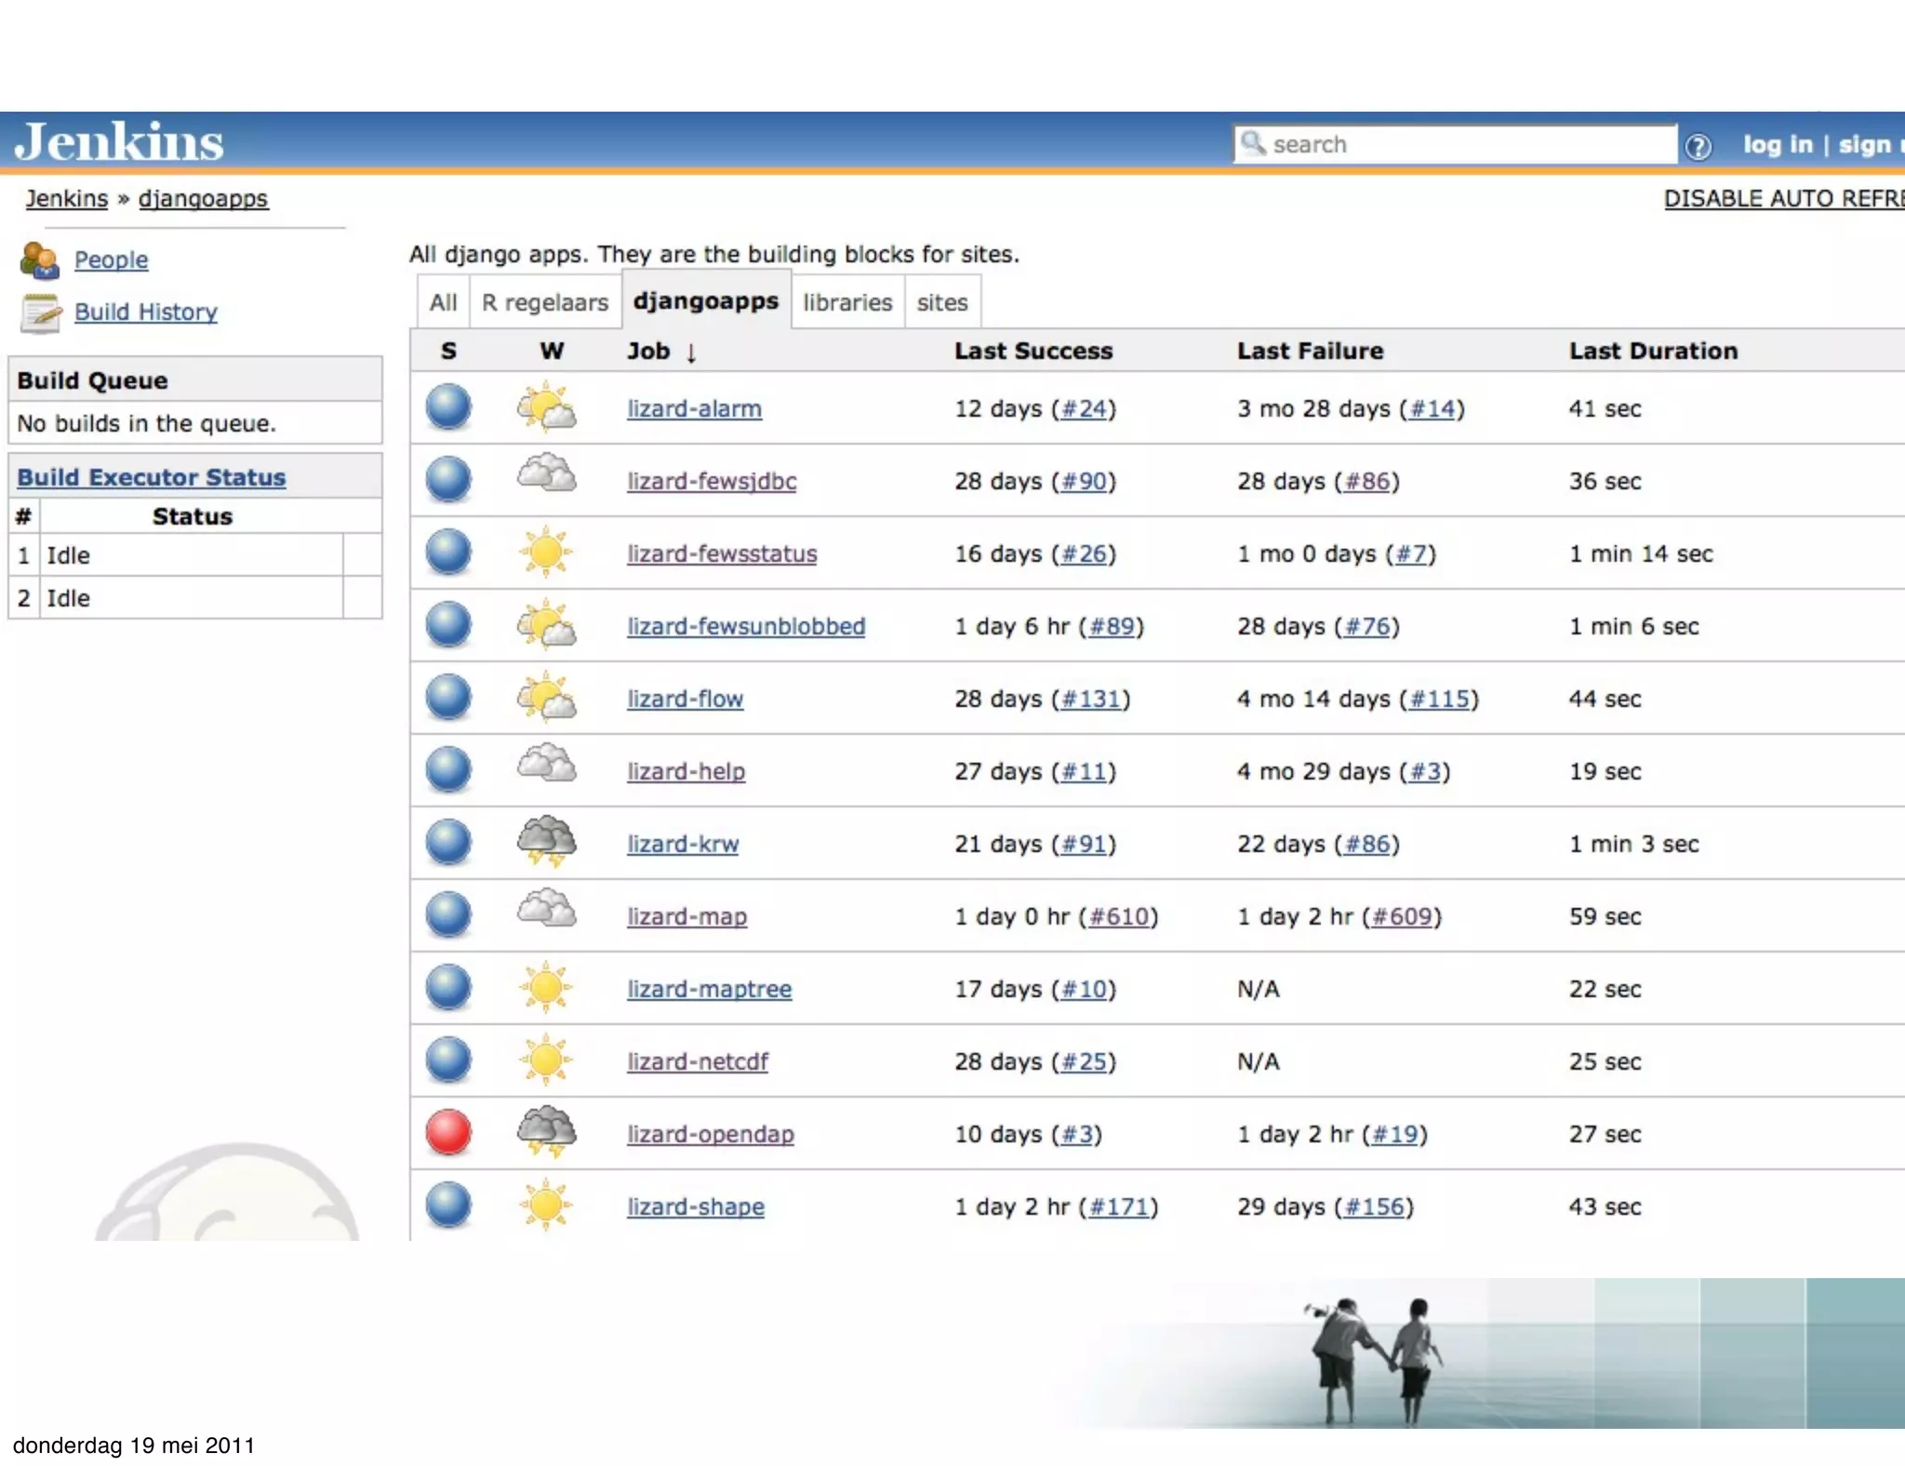The image size is (1905, 1466).
Task: Click the weather icon for lizard-fewsunblobbed
Action: (x=546, y=624)
